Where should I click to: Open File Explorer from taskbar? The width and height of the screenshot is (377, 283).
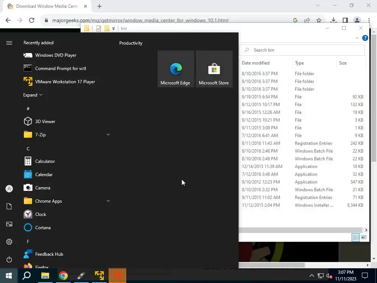(x=45, y=276)
